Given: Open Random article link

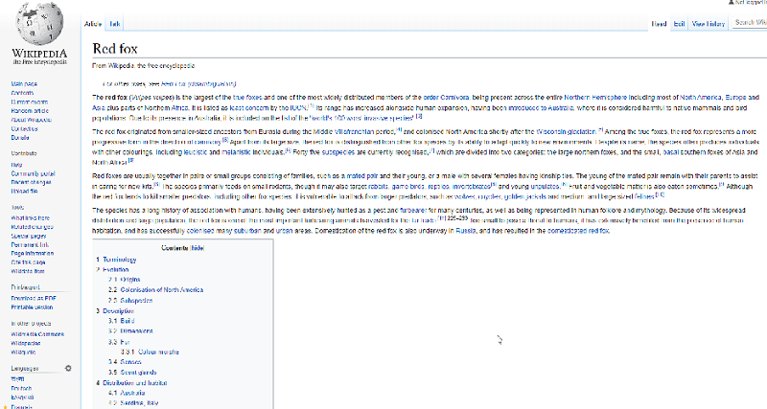Looking at the screenshot, I should 30,111.
